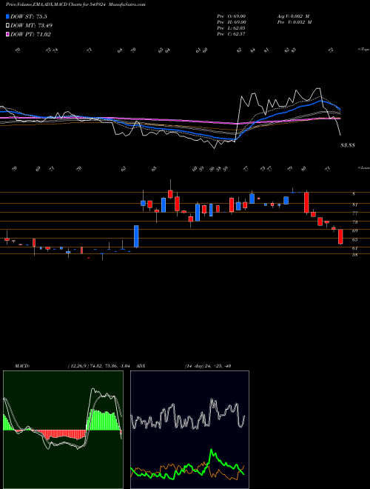Click the MACD: panel heading
This screenshot has width=370, height=489.
(21, 366)
